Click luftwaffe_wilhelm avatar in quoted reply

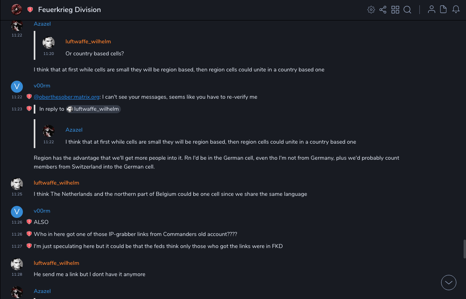tap(49, 43)
